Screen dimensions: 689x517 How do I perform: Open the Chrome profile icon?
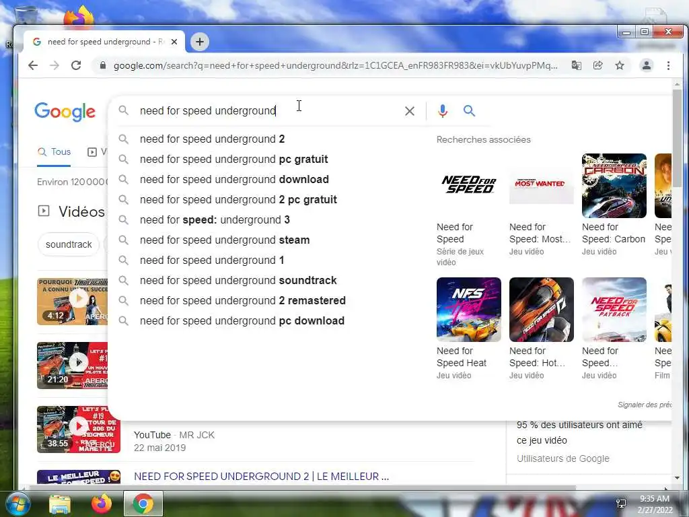(x=647, y=65)
